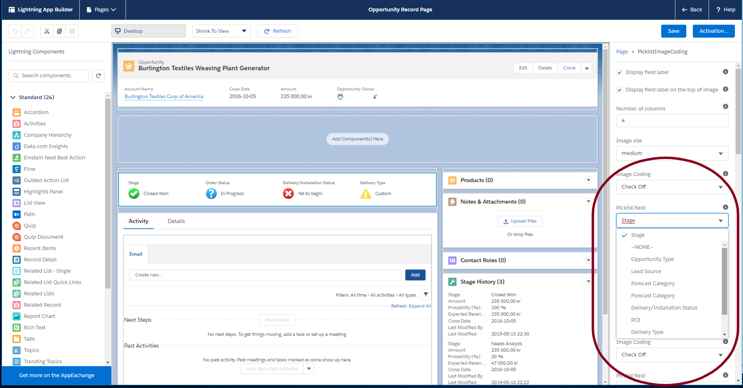This screenshot has height=388, width=743.
Task: Switch to the Details tab
Action: pos(176,221)
